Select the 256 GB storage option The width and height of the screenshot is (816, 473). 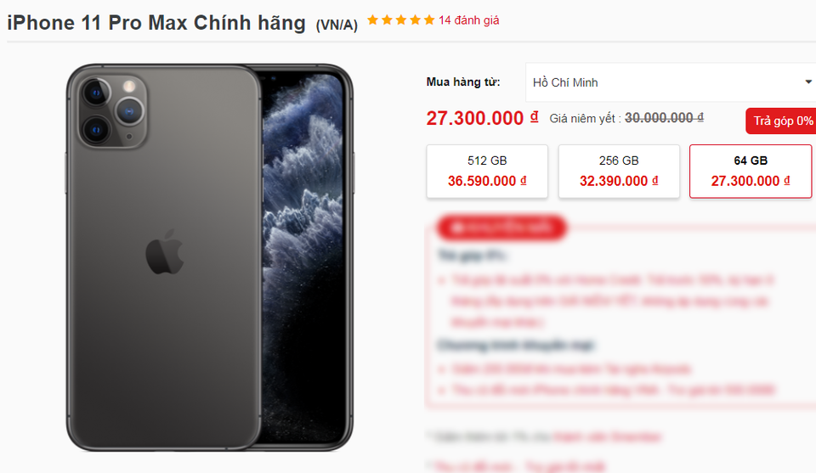tap(619, 172)
